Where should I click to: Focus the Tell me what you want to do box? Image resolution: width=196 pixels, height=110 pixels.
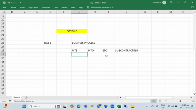pyautogui.click(x=102, y=7)
